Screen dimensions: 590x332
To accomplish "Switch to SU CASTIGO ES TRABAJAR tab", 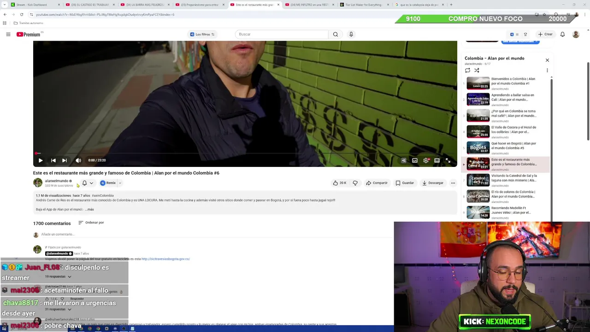I will [x=90, y=5].
